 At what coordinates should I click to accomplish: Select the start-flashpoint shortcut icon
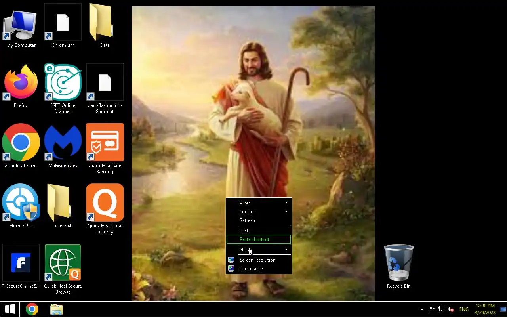105,89
